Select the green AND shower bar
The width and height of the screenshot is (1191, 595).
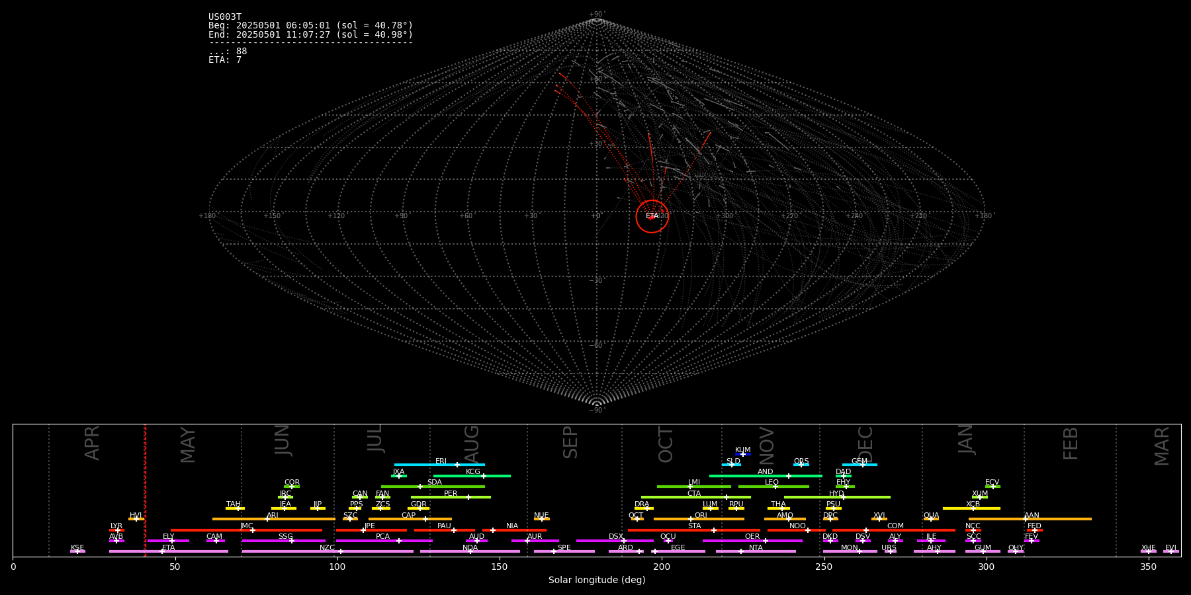tap(741, 476)
